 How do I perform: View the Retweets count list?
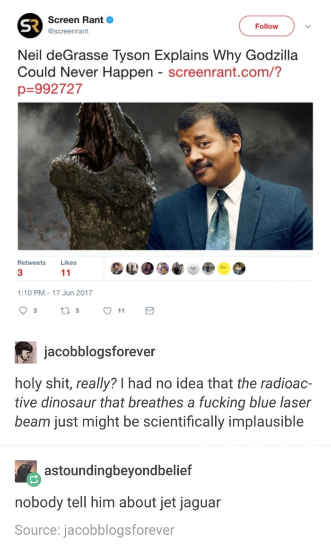coord(31,268)
